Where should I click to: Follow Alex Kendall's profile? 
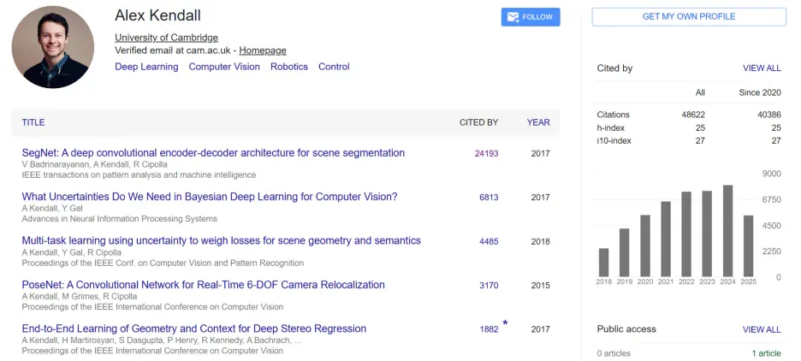[x=531, y=17]
